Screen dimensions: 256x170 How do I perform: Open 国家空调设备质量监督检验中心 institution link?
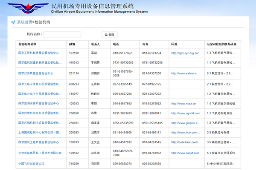[x=38, y=103]
